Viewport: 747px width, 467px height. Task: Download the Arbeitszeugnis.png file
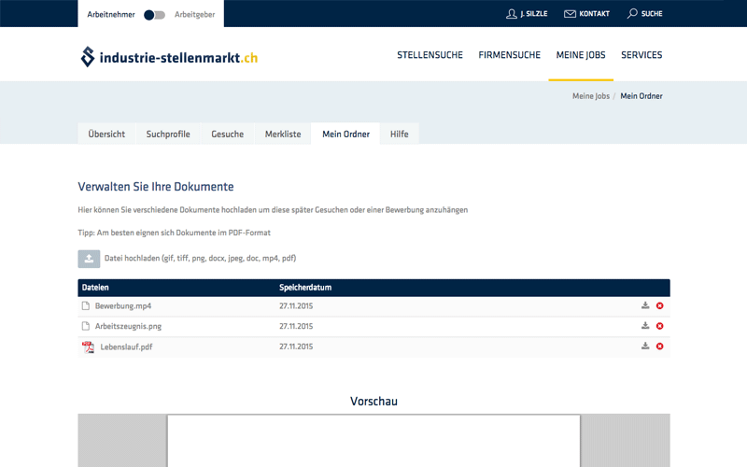(645, 326)
